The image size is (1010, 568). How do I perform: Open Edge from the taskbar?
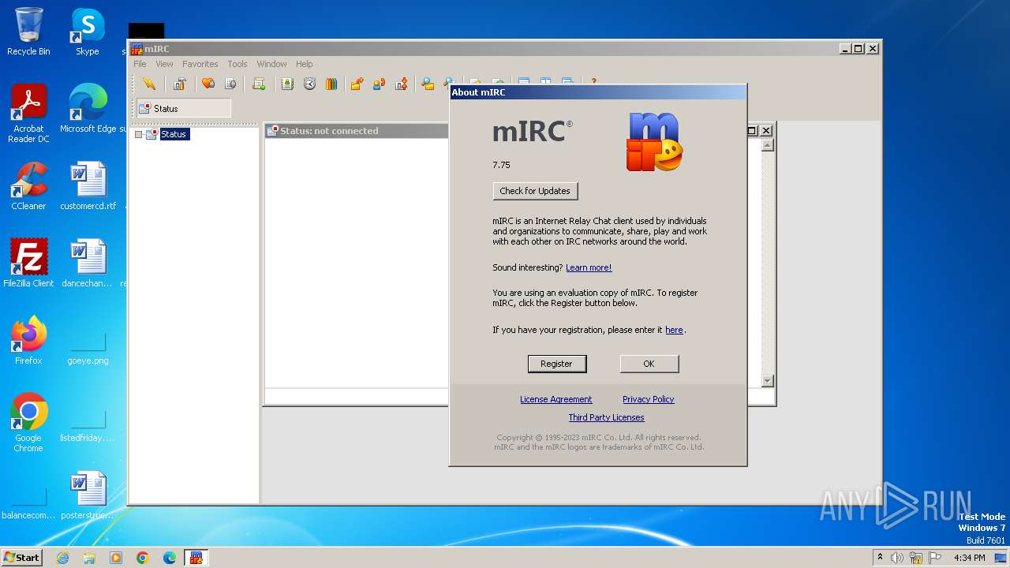point(170,558)
